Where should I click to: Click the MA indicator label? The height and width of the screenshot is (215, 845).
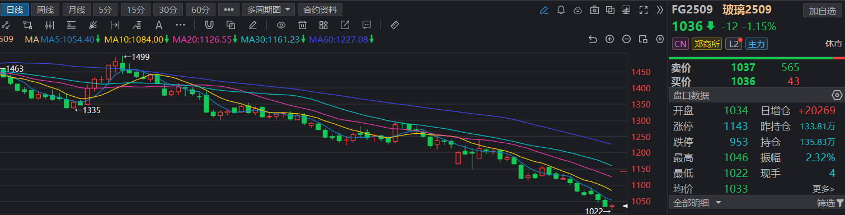click(x=31, y=39)
